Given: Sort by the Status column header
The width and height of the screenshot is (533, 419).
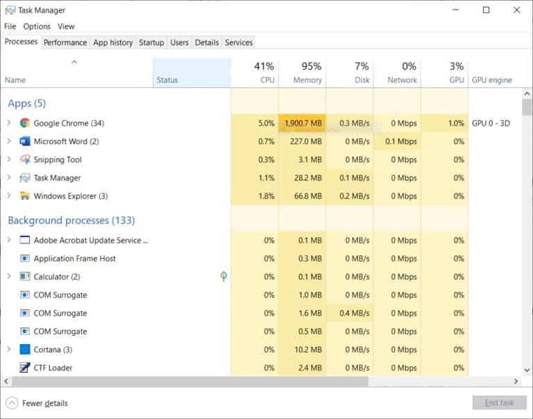Looking at the screenshot, I should (192, 73).
